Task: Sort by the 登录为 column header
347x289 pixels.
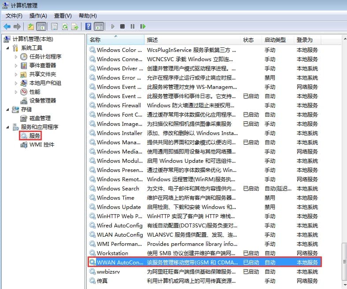Action: [307, 40]
